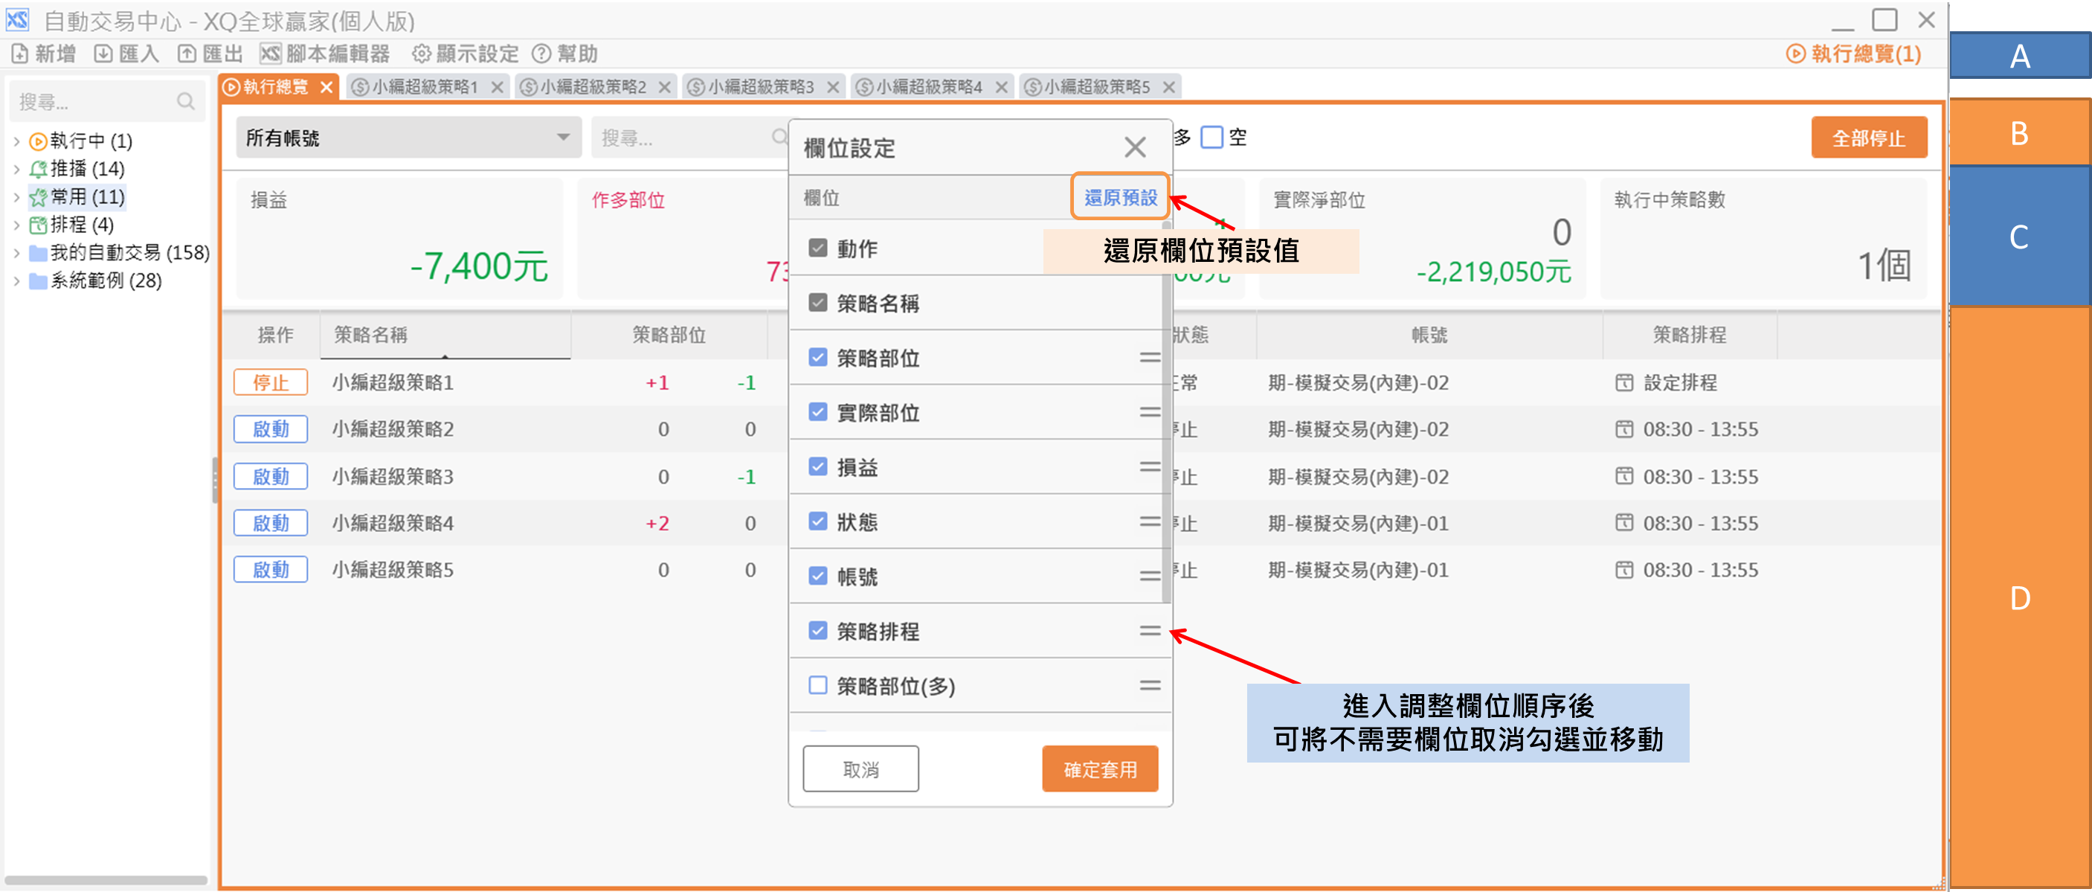2092x892 pixels.
Task: Click calendar icon next to 設定排程
Action: [x=1623, y=382]
